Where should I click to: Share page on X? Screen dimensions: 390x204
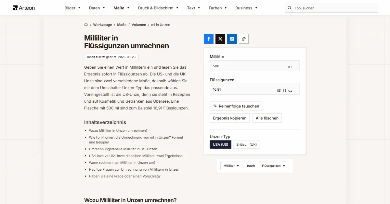pos(220,39)
